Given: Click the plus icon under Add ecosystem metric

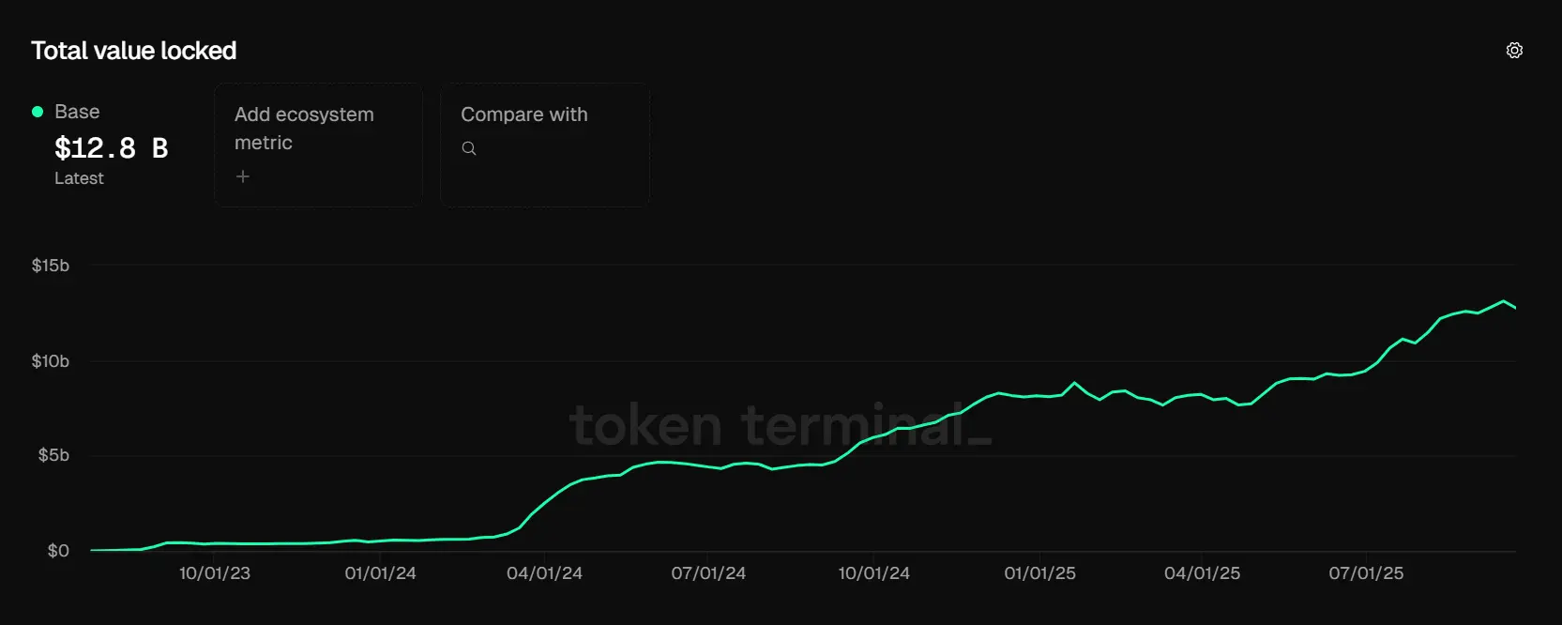Looking at the screenshot, I should [x=243, y=176].
